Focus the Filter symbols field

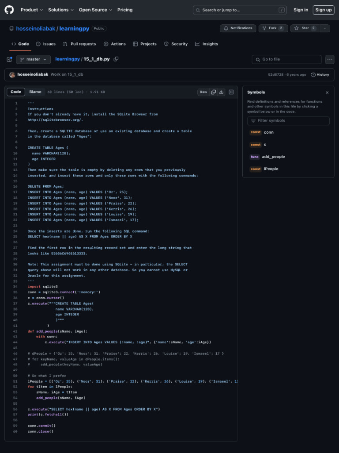[288, 121]
